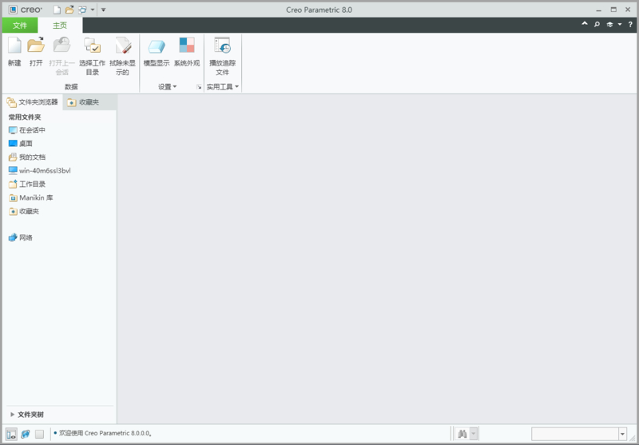Switch to 文件夹浏览器 folder browser tab
639x445 pixels.
pos(33,102)
